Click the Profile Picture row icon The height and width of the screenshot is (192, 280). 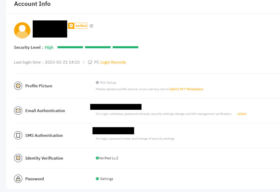pyautogui.click(x=18, y=86)
